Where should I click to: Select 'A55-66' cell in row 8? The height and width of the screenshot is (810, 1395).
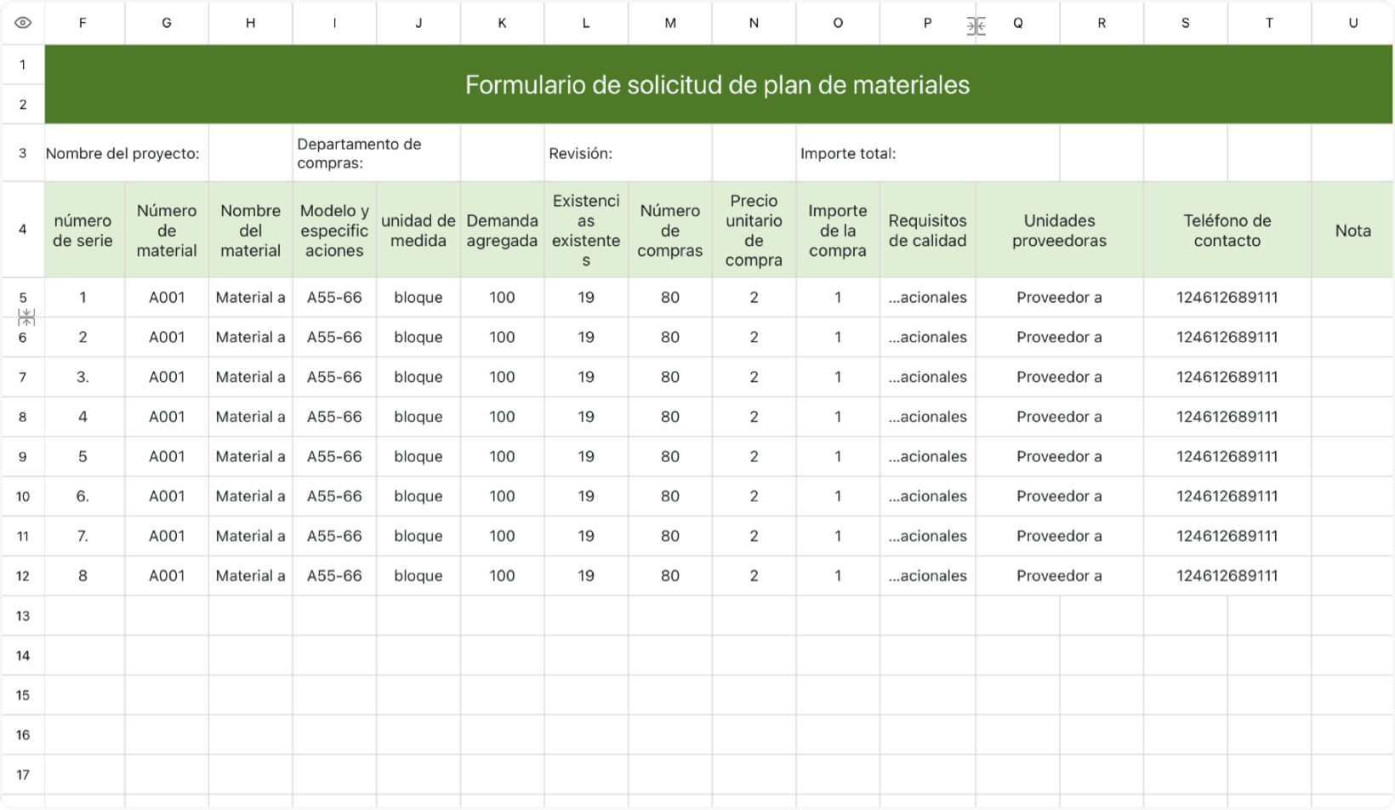[334, 417]
